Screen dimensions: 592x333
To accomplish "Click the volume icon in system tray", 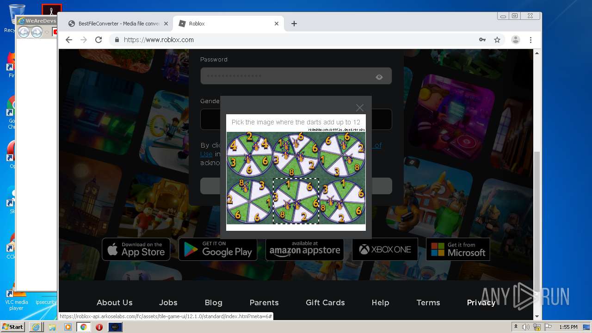I will [526, 327].
